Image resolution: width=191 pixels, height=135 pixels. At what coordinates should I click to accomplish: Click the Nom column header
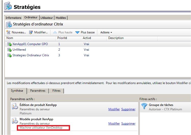[x=10, y=38]
